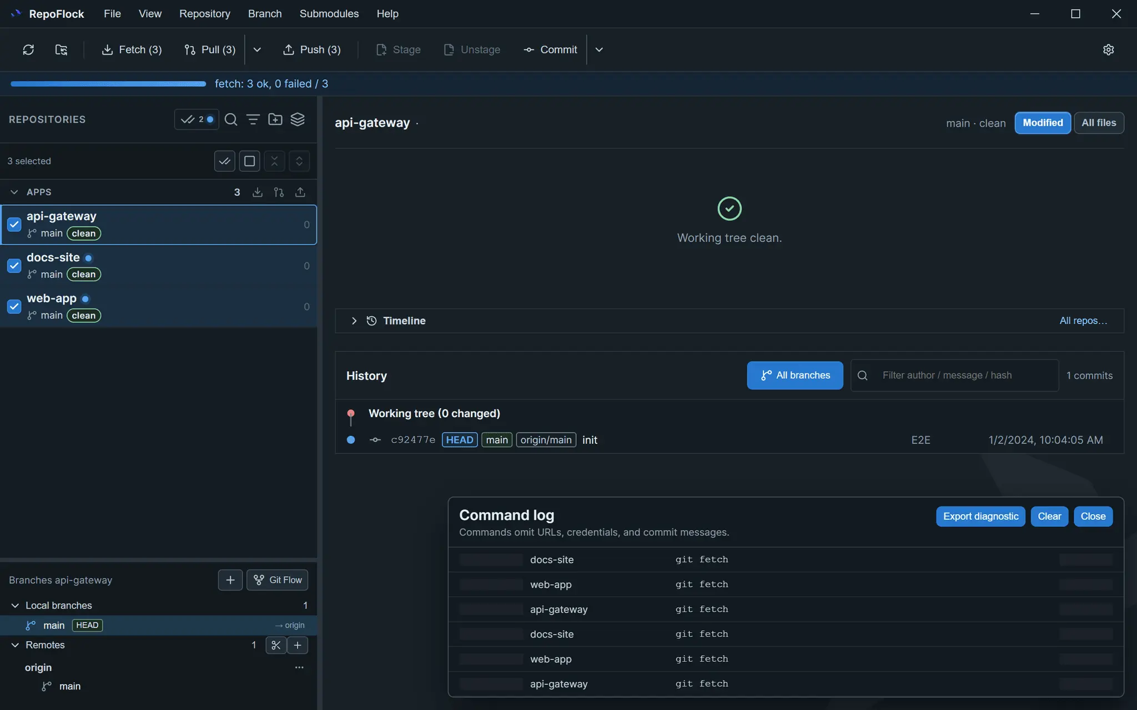
Task: Click the push icon in APPS group row
Action: (300, 192)
